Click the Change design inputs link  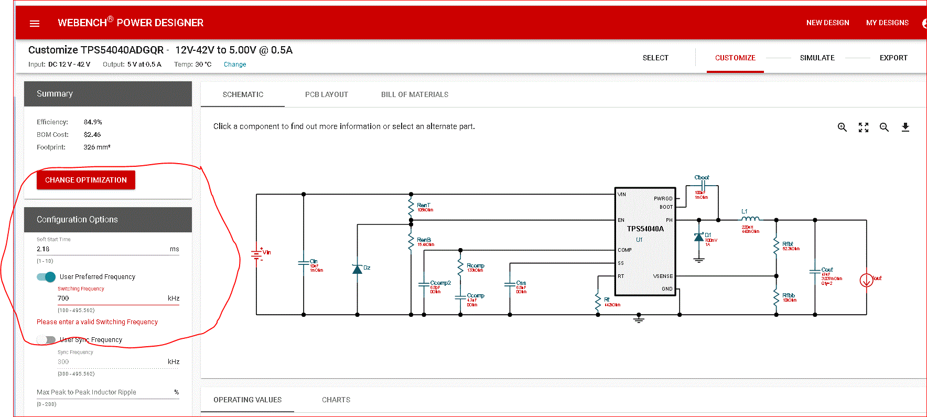pyautogui.click(x=235, y=65)
